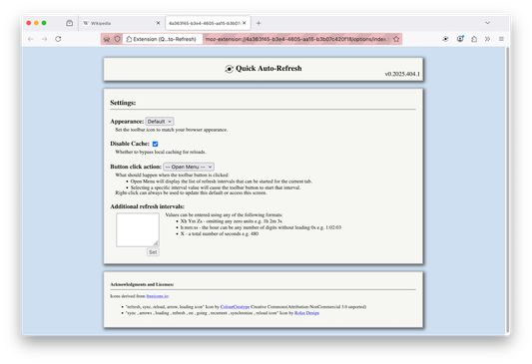Open the Appearance Default dropdown
532x364 pixels.
coord(160,122)
